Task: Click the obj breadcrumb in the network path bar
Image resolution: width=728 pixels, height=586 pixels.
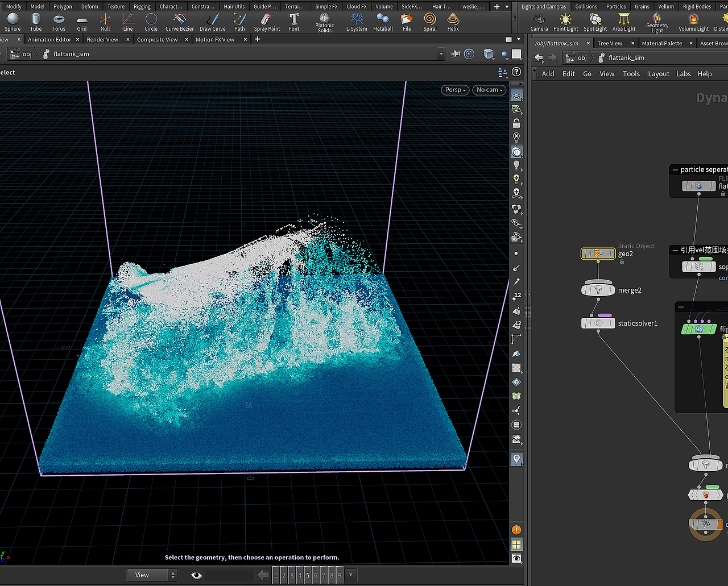Action: pos(581,57)
